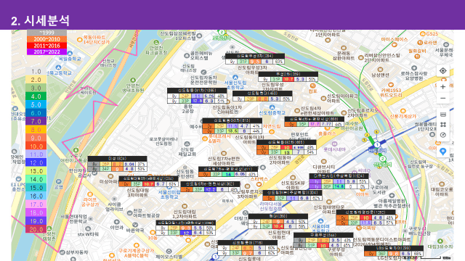Select the purple 2017~2022 legend swatch
This screenshot has width=465, height=261.
[x=46, y=51]
